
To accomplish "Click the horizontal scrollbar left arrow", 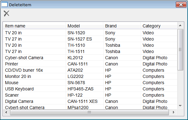I will (x=6, y=112).
